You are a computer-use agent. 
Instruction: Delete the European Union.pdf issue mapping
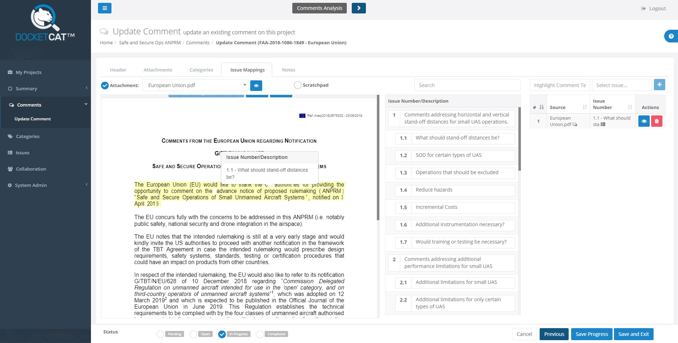click(656, 121)
